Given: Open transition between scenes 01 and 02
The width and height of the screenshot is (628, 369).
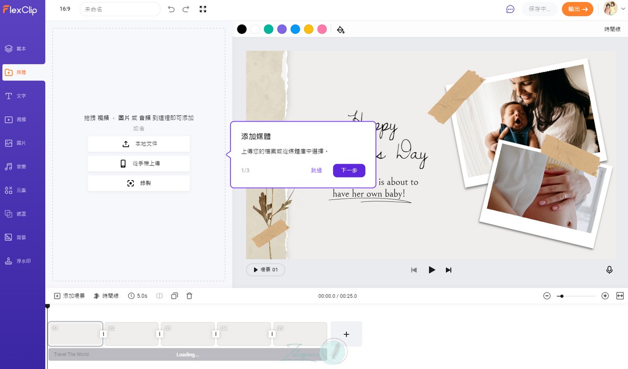Looking at the screenshot, I should 104,334.
